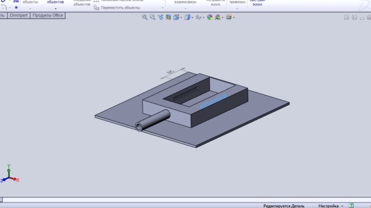Click the привязки ribbon button
Viewport: 371px width, 208px height.
237,2
